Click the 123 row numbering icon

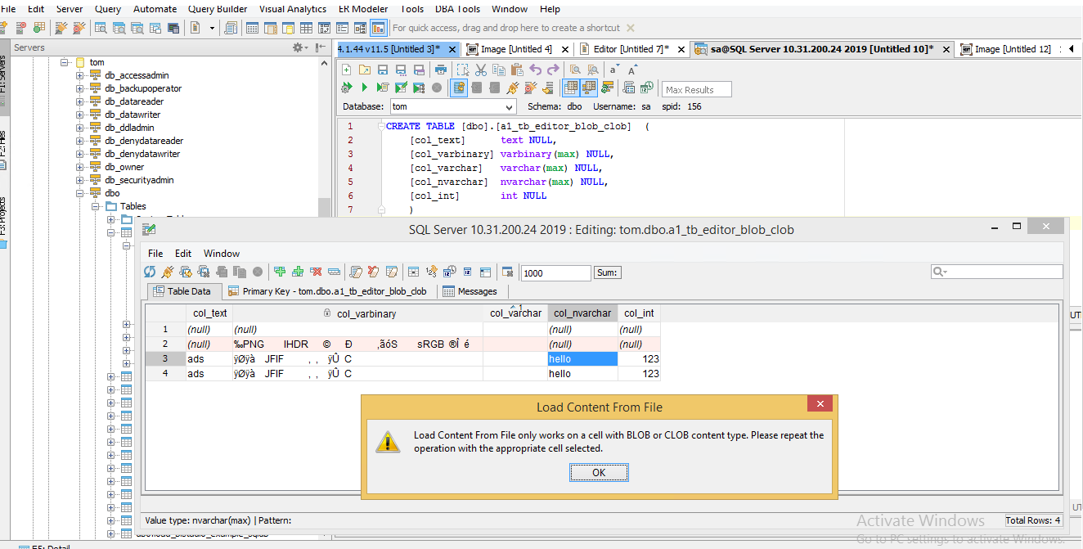point(431,272)
